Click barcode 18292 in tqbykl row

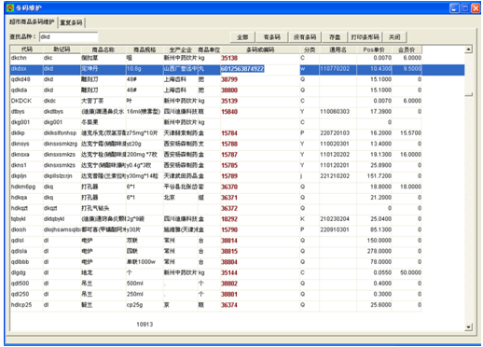coord(229,219)
